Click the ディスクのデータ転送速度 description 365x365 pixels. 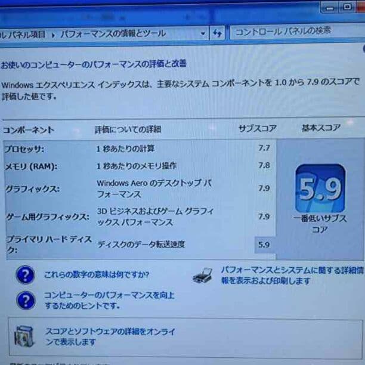click(x=141, y=245)
